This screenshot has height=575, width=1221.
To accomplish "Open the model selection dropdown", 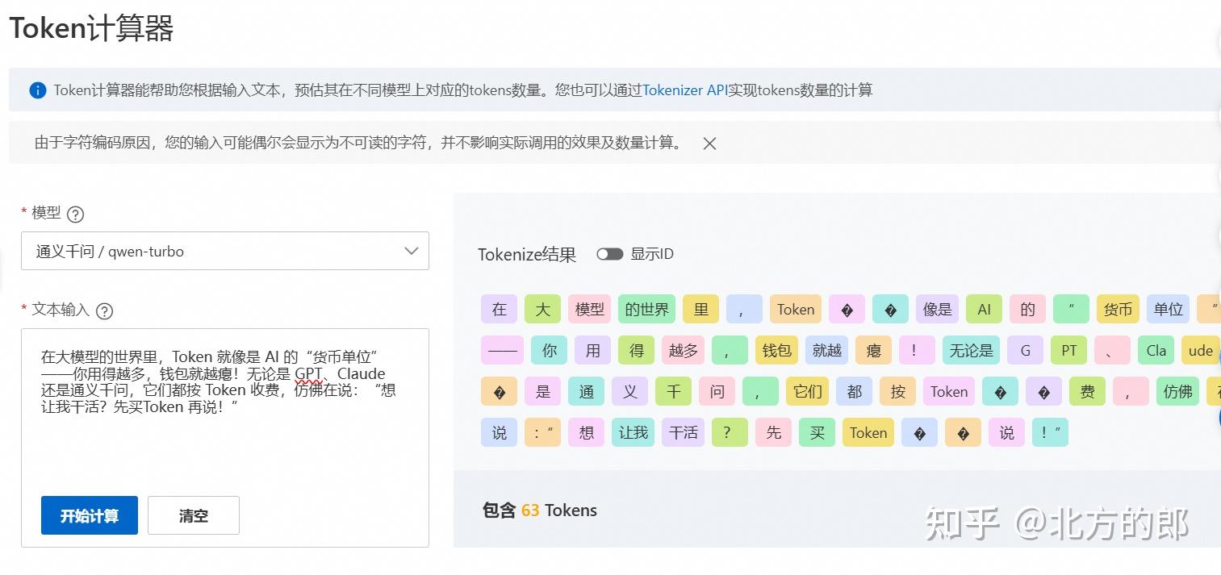I will pos(224,251).
